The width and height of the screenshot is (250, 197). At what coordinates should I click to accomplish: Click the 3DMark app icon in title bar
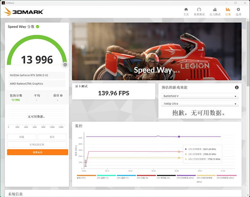point(3,3)
